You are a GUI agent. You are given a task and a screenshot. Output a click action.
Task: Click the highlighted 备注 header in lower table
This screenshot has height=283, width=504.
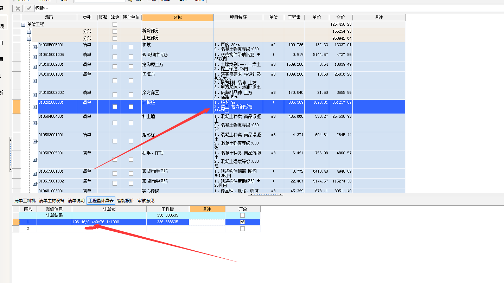207,209
